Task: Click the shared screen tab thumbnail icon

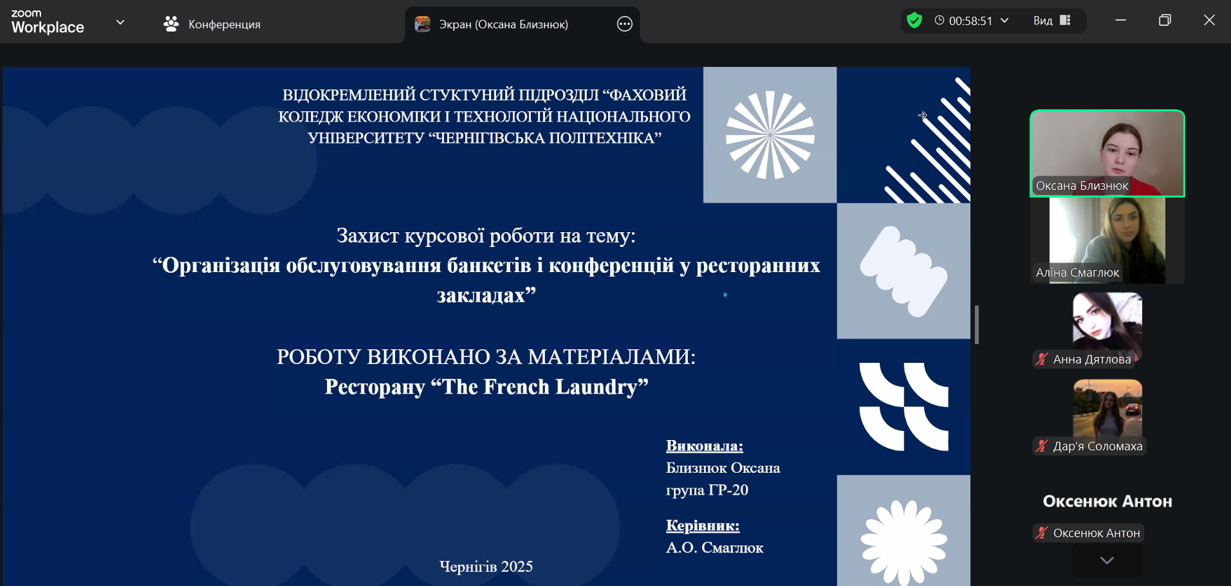Action: [423, 24]
